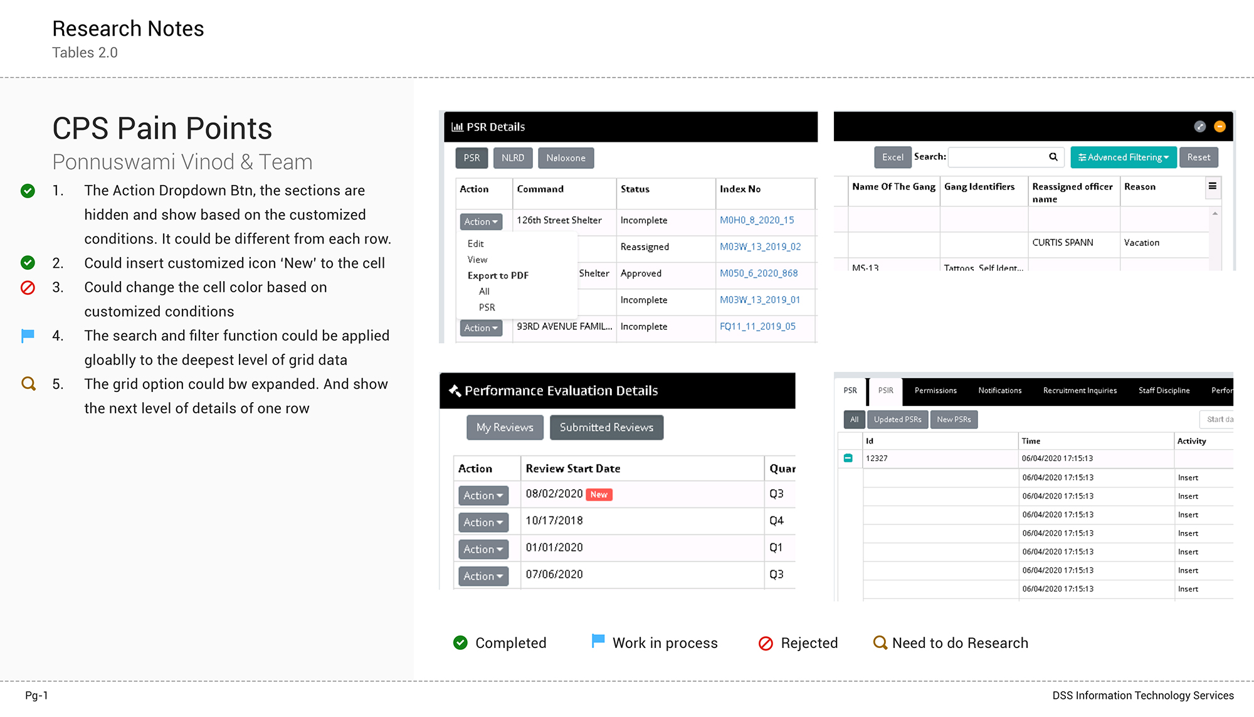
Task: Open Action dropdown for 08/02/2020 review
Action: click(x=483, y=496)
